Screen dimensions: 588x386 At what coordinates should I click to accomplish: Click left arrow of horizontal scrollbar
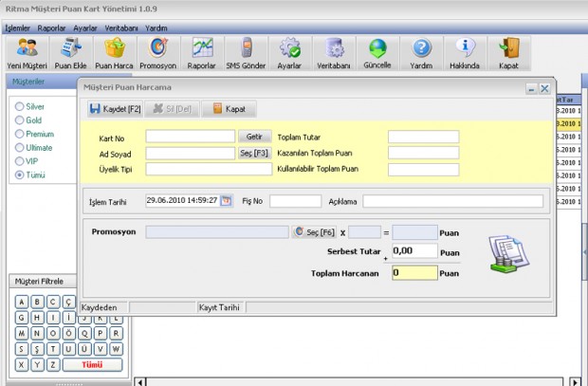point(139,382)
